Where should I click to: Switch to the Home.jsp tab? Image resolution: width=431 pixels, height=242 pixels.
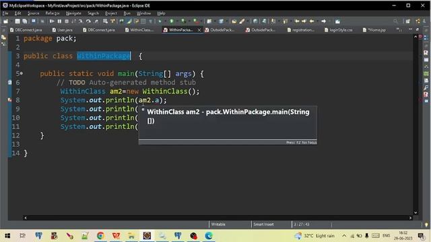pos(374,30)
